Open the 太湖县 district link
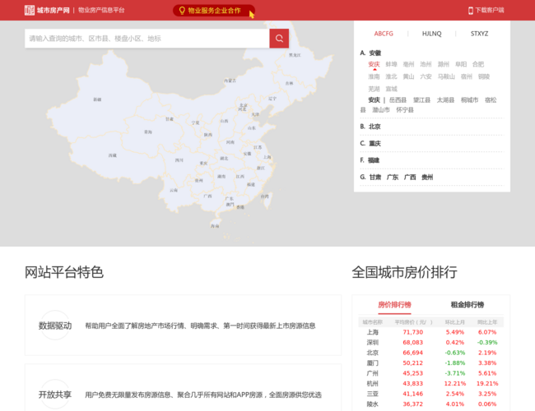Image resolution: width=535 pixels, height=411 pixels. pyautogui.click(x=445, y=99)
